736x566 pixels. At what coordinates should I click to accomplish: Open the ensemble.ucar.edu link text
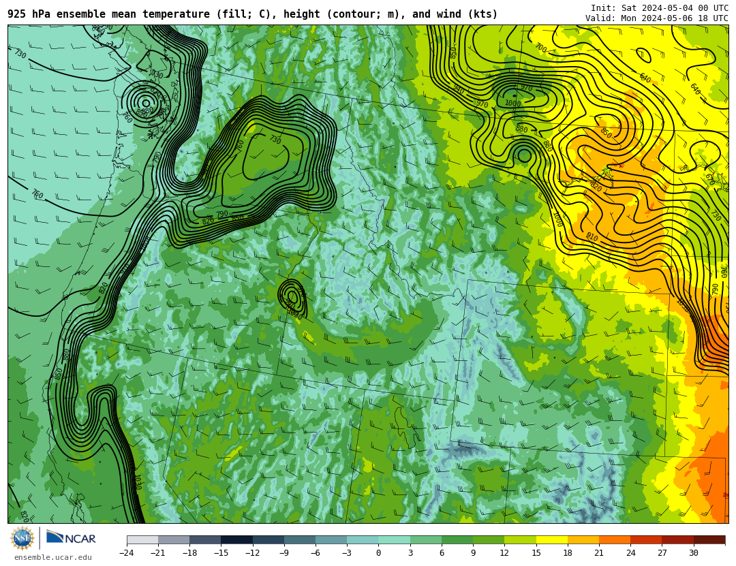(53, 558)
